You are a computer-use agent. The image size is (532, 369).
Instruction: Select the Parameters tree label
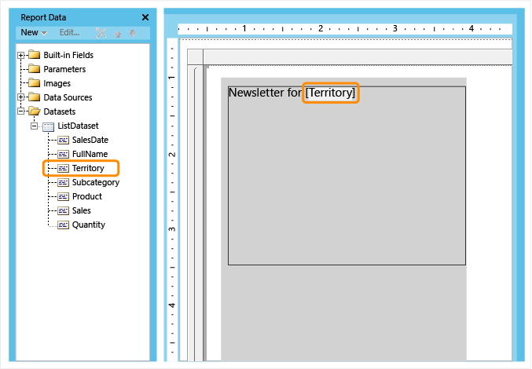pos(64,69)
